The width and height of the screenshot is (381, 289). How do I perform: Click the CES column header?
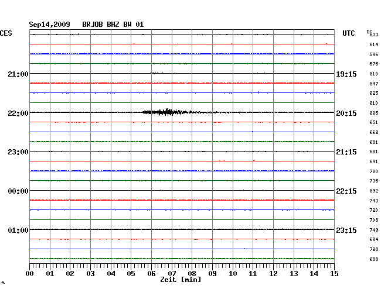[6, 33]
